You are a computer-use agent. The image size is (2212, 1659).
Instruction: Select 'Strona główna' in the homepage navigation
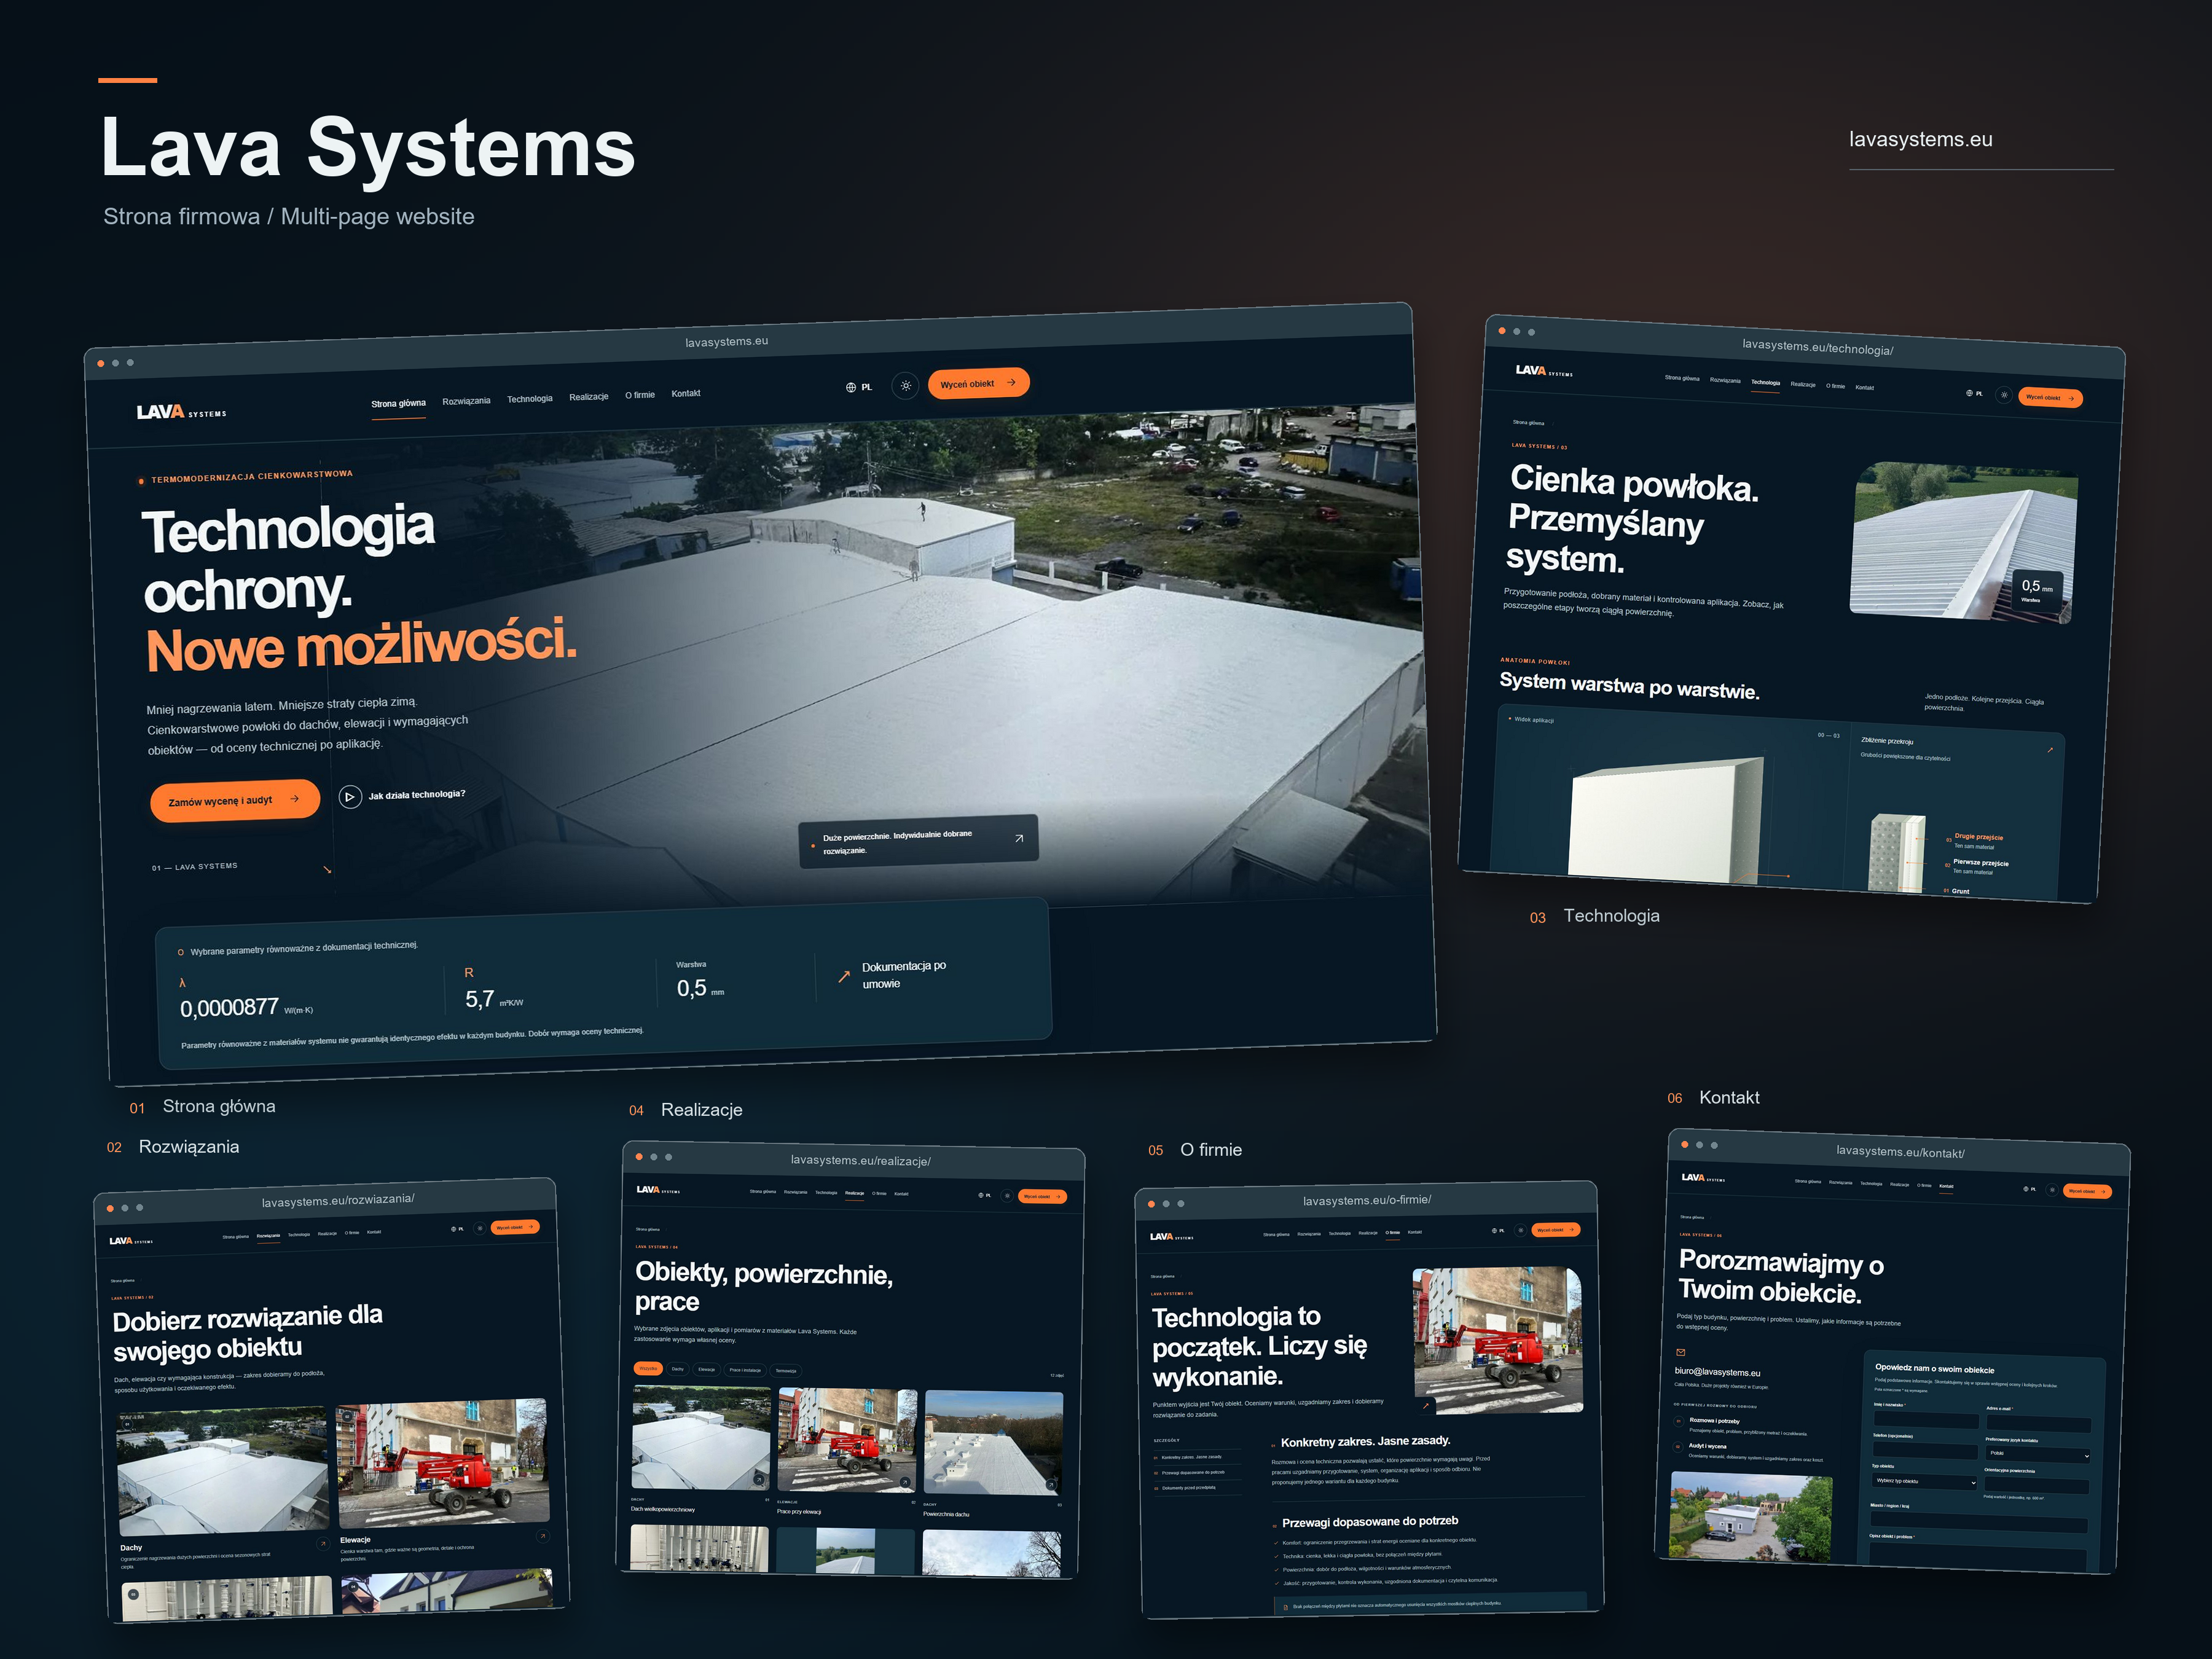[x=398, y=404]
